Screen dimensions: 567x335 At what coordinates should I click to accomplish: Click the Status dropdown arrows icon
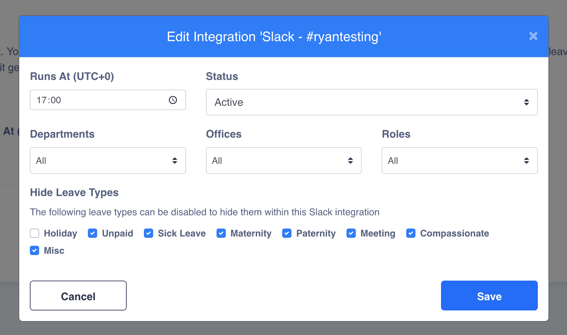point(526,102)
